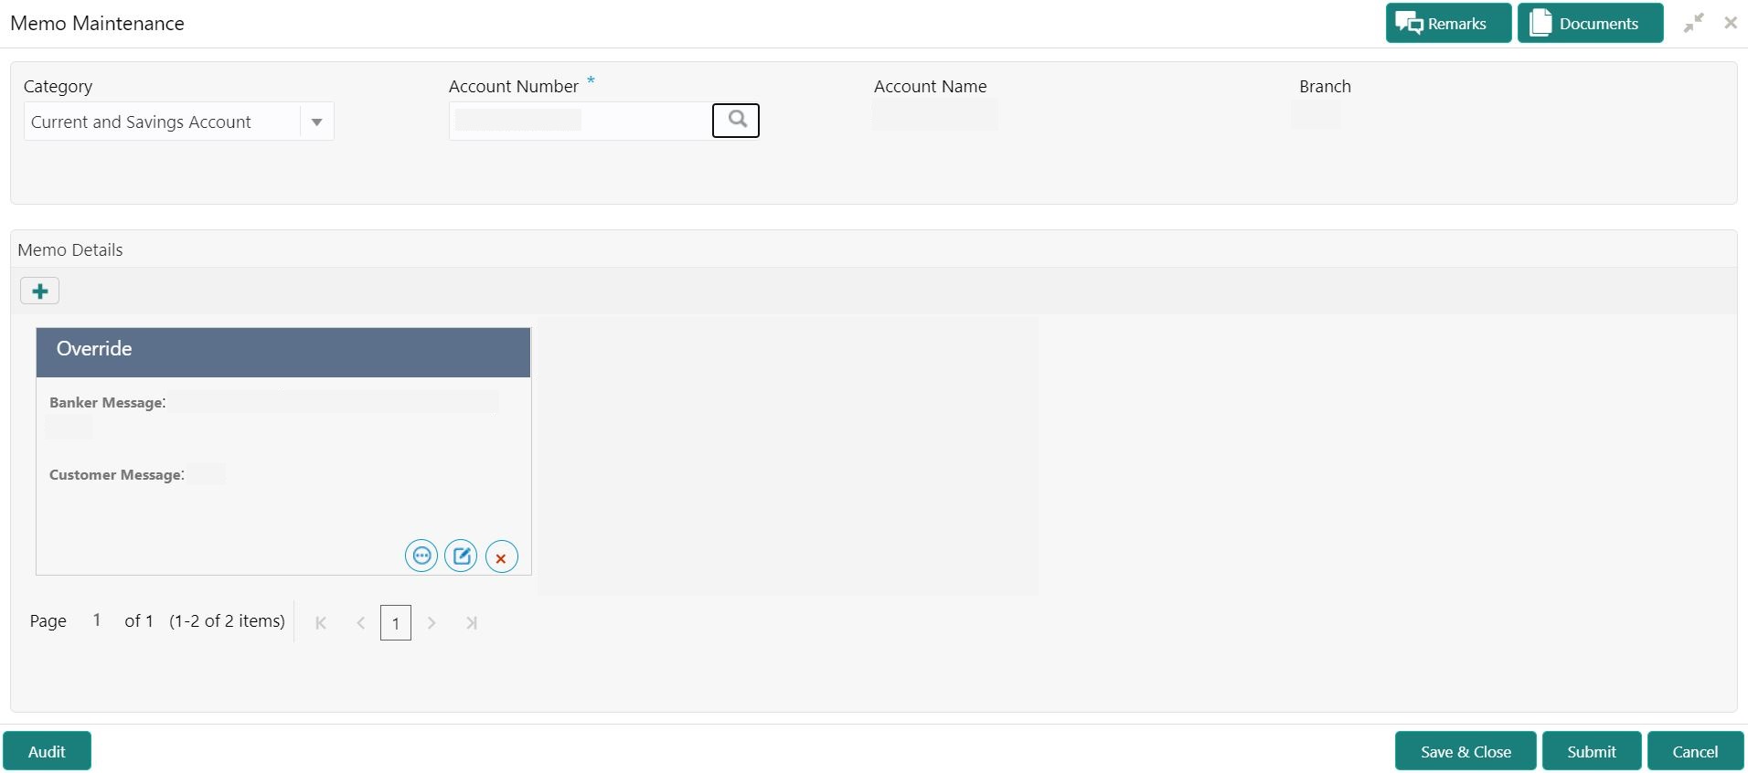Click the '(1-2 of 2 items)' text

coord(228,621)
